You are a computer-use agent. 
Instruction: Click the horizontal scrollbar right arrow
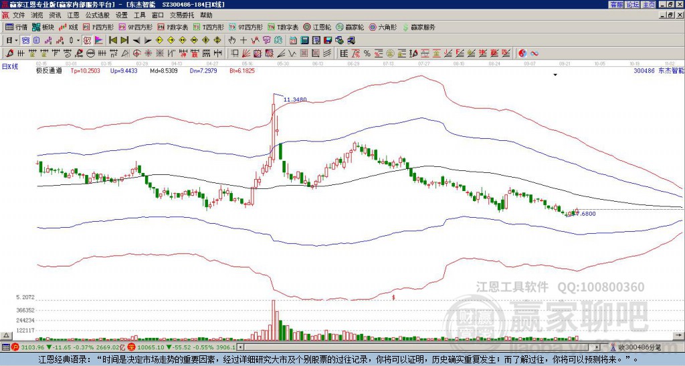[597, 347]
